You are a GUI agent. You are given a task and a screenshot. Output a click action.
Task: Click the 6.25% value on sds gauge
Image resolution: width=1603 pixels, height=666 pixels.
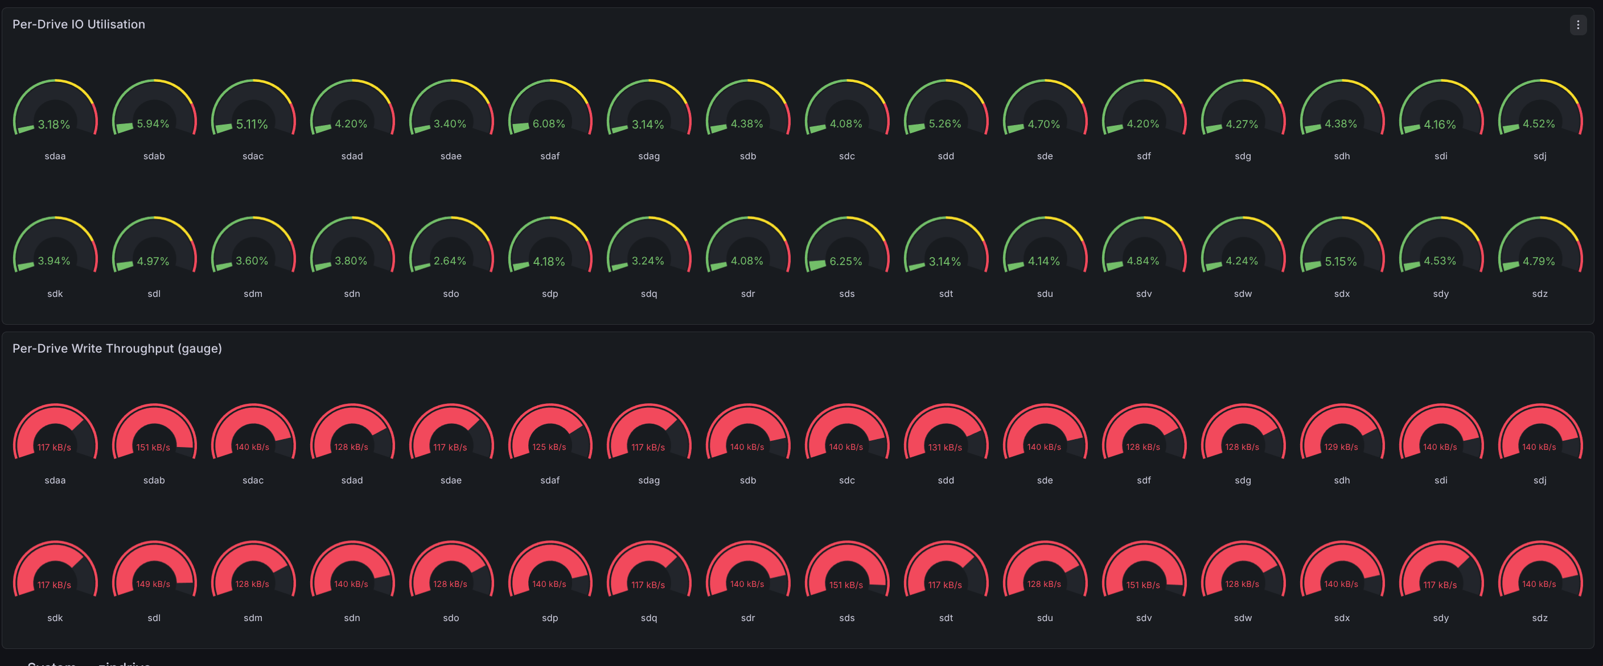[846, 261]
